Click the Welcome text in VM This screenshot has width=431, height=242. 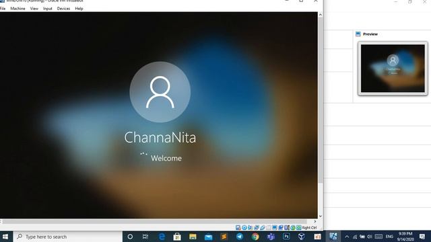[166, 159]
